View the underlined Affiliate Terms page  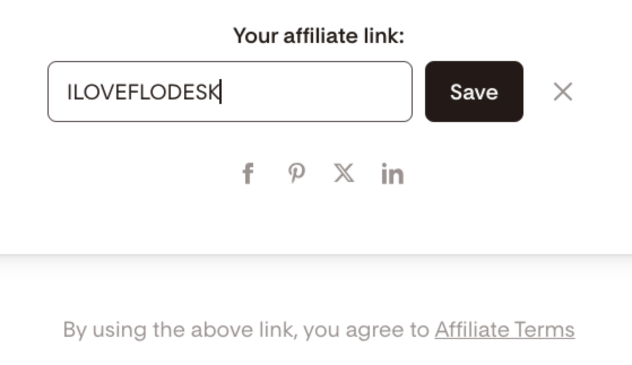click(504, 329)
